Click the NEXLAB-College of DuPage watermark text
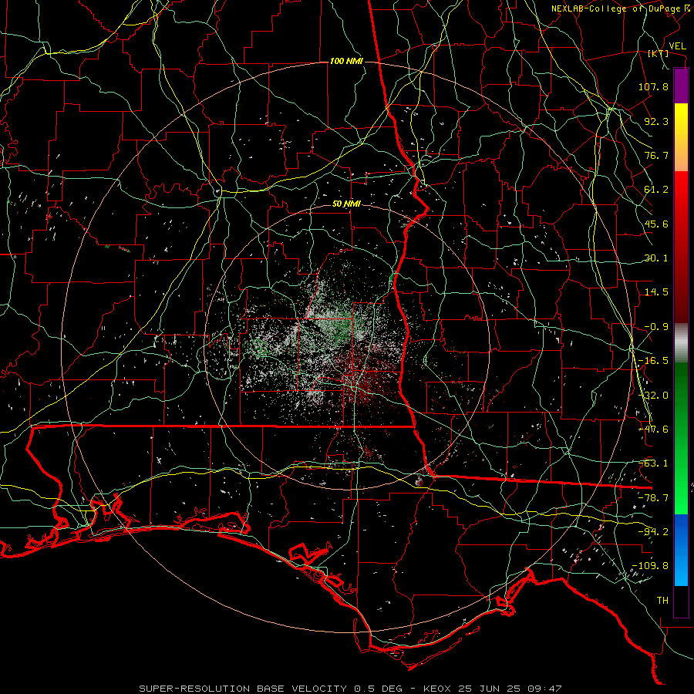This screenshot has height=694, width=694. (615, 8)
